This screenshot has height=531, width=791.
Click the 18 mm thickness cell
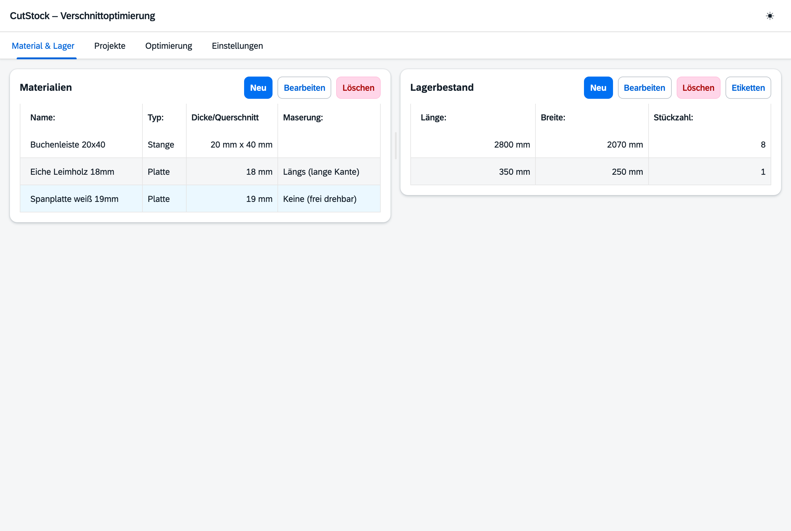232,172
